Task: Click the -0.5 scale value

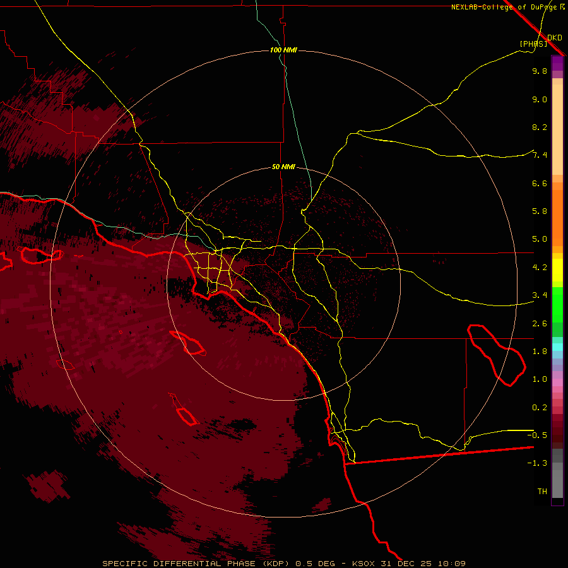Action: point(537,435)
